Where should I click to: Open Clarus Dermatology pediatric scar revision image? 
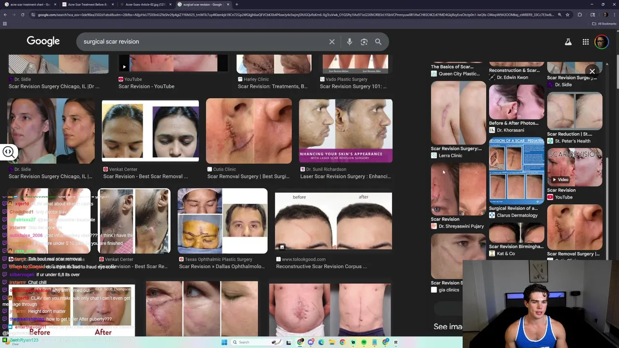click(516, 171)
